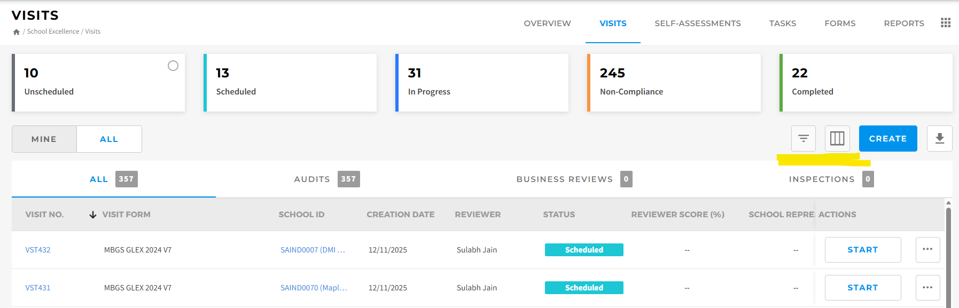959x308 pixels.
Task: Open the apps grid menu icon
Action: pos(946,23)
